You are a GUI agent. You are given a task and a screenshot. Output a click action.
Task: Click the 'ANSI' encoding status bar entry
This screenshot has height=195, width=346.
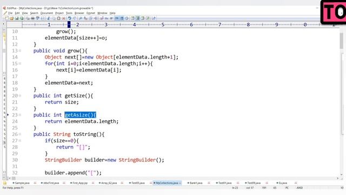300,188
